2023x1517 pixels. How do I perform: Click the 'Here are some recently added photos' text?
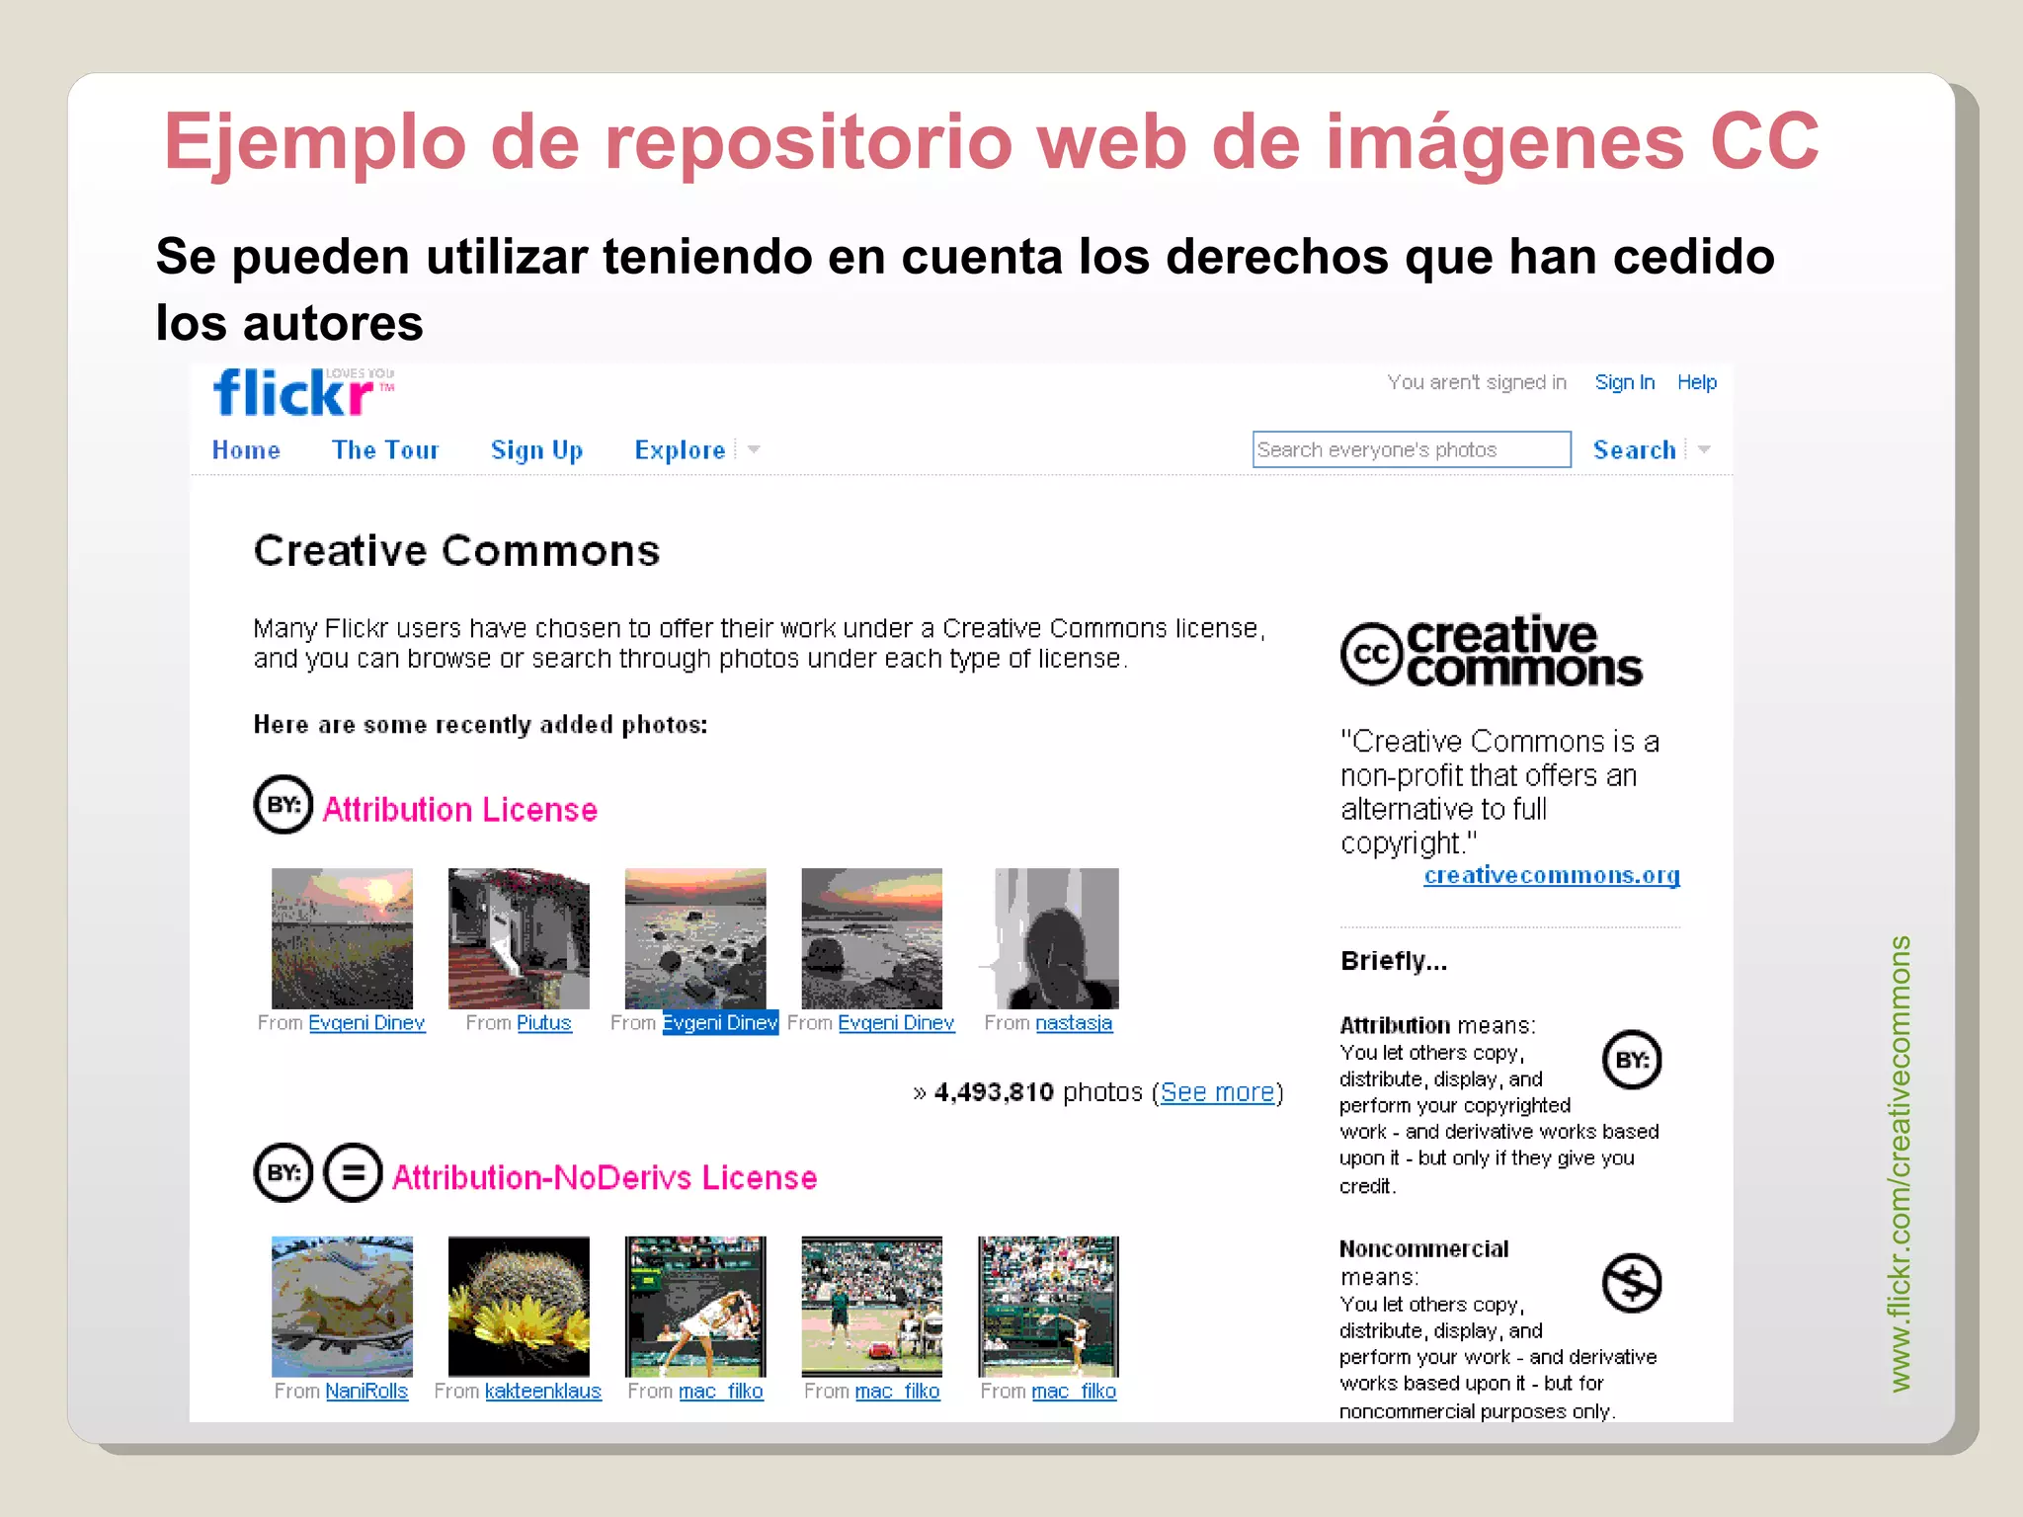click(481, 725)
